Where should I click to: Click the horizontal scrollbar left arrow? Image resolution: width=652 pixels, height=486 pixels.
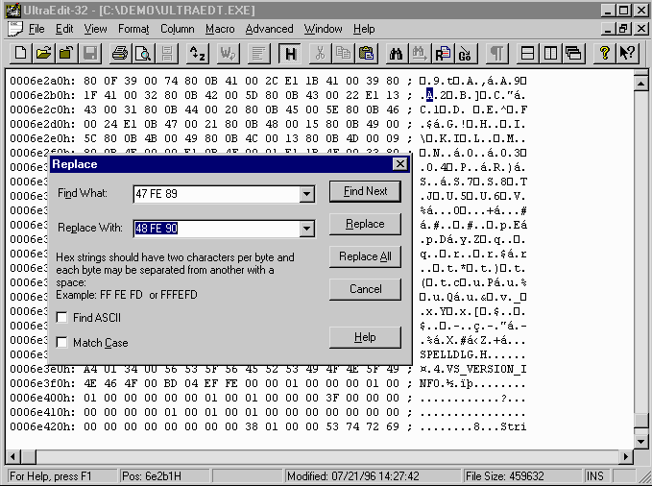pyautogui.click(x=12, y=457)
